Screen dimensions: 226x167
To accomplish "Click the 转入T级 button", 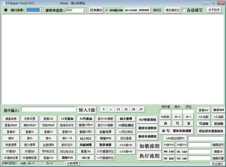I will click(x=87, y=110).
